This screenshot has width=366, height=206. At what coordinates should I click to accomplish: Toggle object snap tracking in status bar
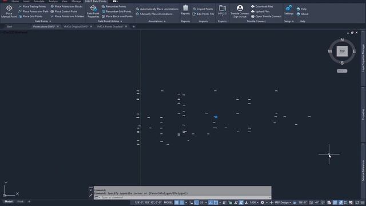coord(210,203)
